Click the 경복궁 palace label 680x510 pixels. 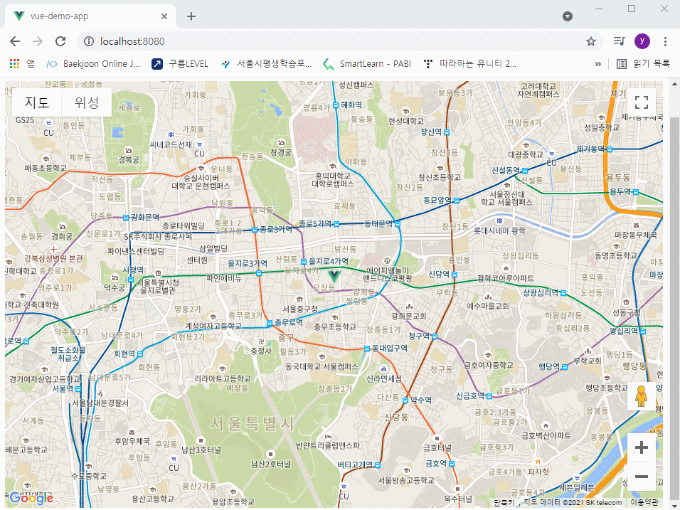coord(129,159)
